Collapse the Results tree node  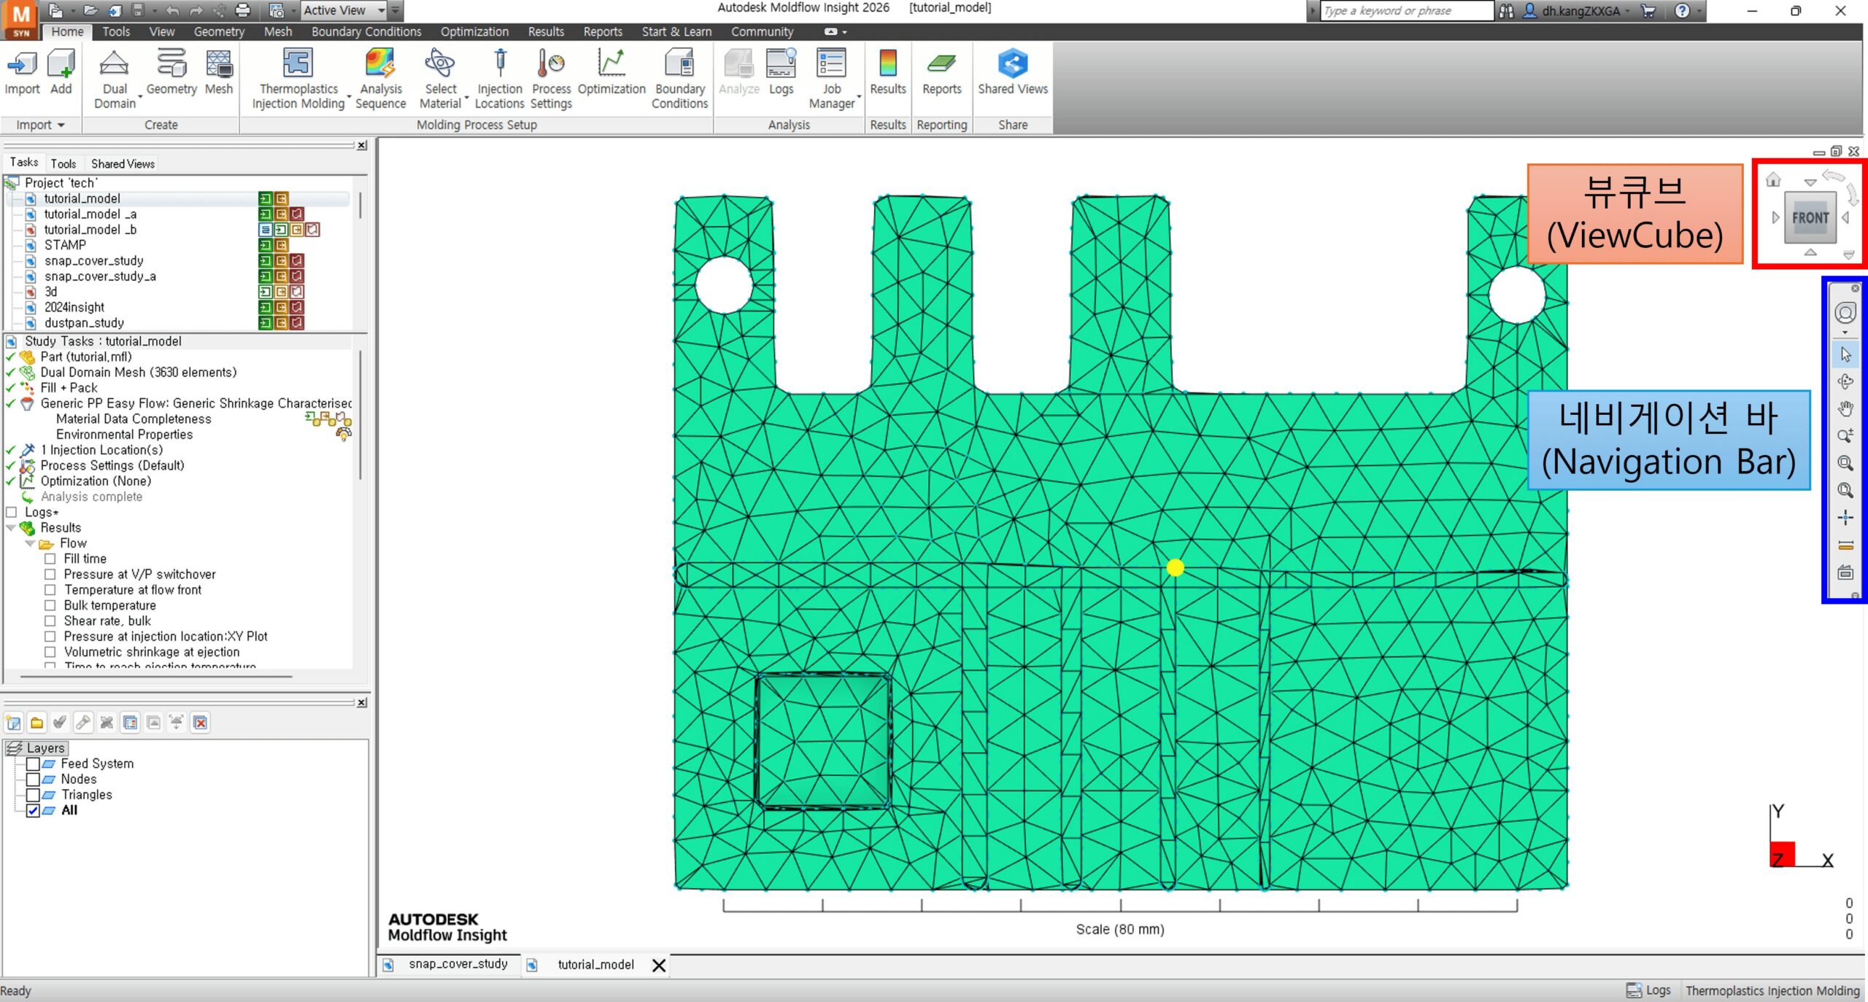pos(11,527)
